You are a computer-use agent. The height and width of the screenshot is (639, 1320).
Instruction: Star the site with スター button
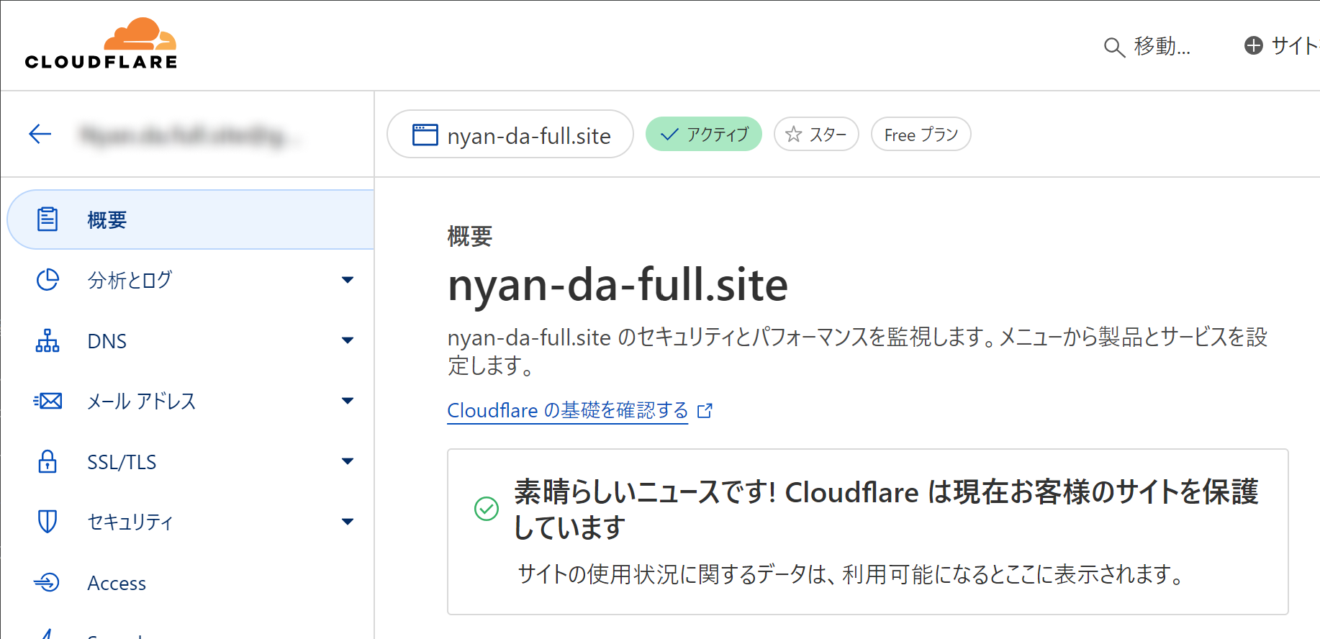point(816,134)
